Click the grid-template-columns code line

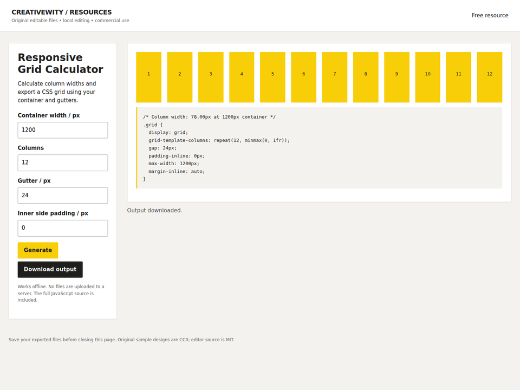[x=219, y=140]
